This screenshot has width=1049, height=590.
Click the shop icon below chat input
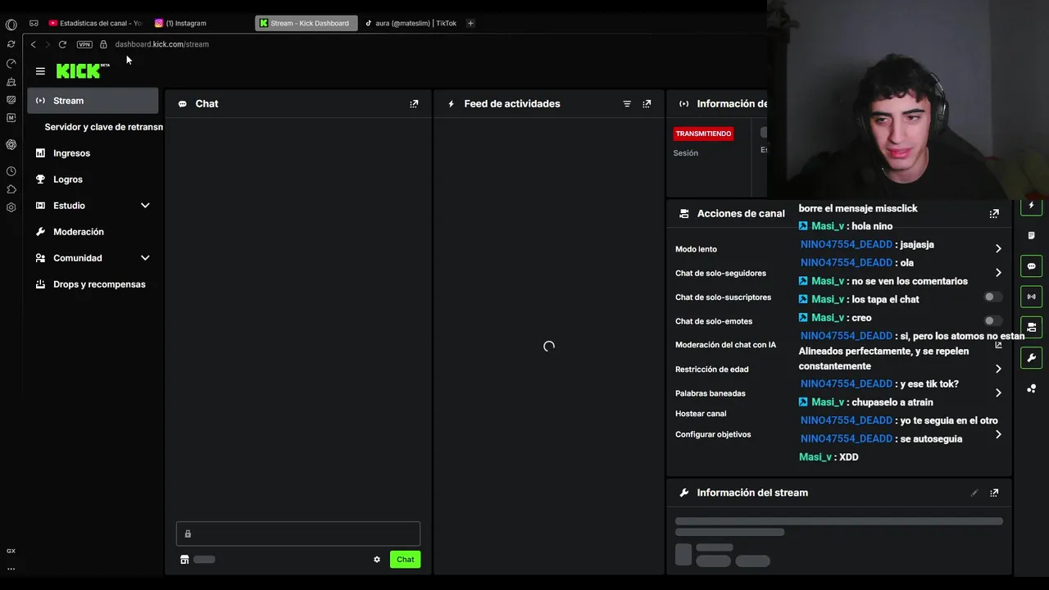(x=184, y=560)
